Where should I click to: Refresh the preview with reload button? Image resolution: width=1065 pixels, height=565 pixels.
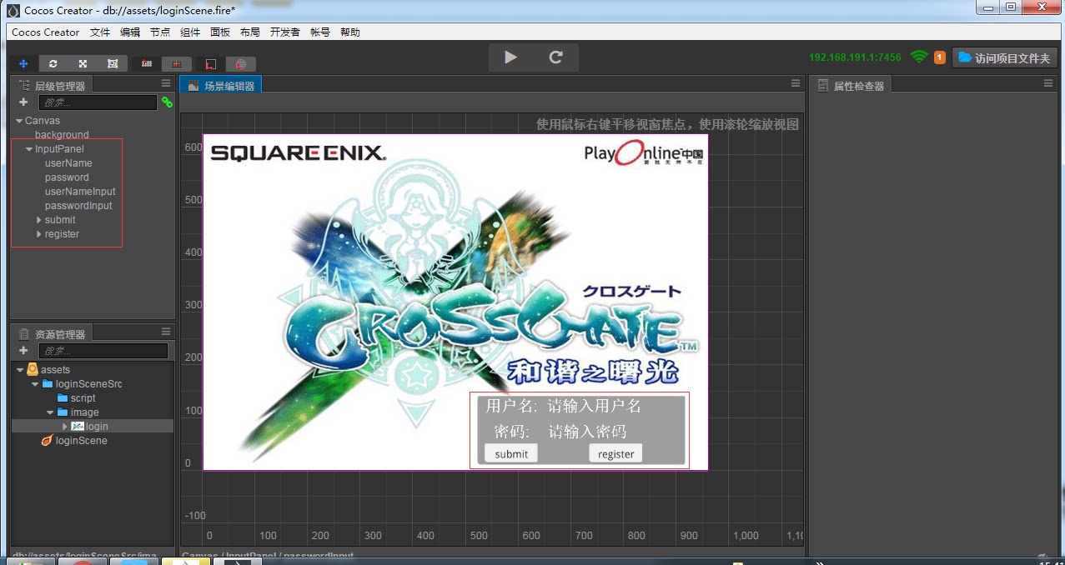(555, 57)
